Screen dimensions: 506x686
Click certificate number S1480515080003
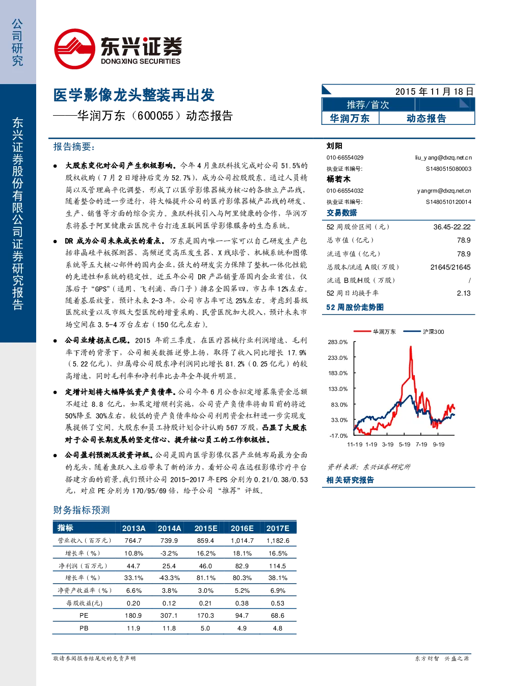point(448,169)
